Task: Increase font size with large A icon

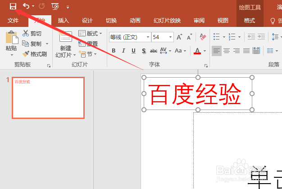Action: 179,37
